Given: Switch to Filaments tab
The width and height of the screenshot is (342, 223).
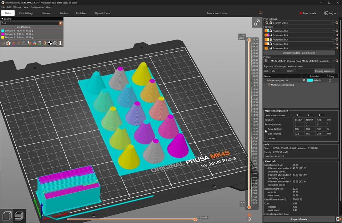Looking at the screenshot, I should [46, 13].
